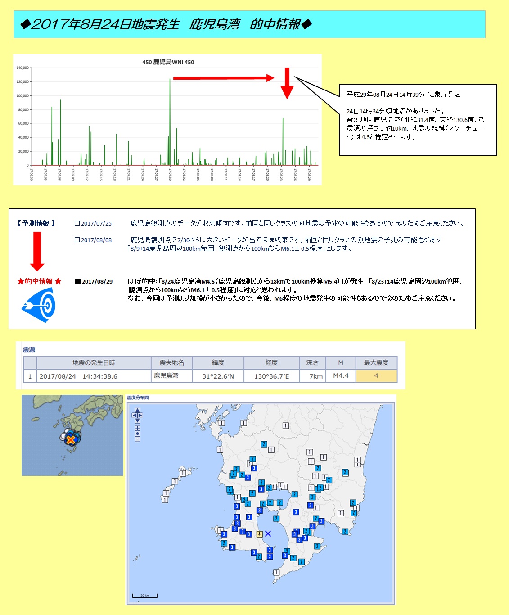The width and height of the screenshot is (509, 615).
Task: Select the empty checkbox beside 2017/08/08
Action: [x=77, y=240]
